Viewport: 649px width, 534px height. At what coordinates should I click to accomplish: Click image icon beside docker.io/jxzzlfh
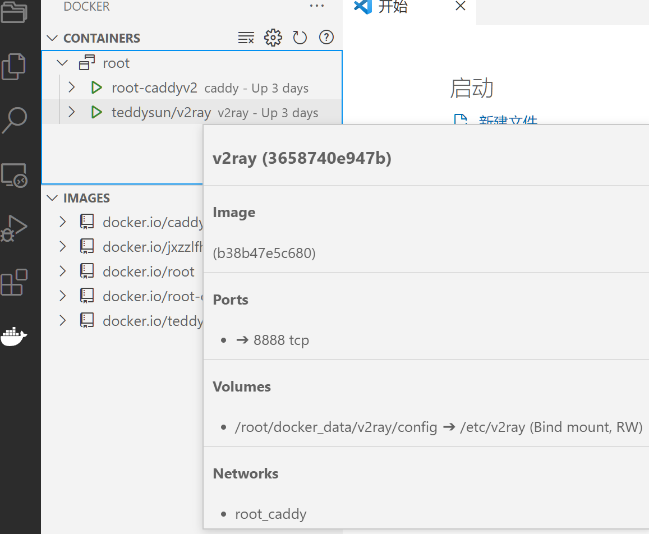86,246
